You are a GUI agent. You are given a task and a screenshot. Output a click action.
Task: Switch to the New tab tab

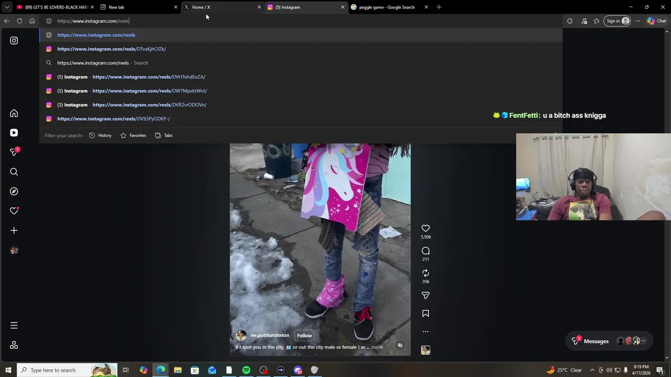pos(139,7)
